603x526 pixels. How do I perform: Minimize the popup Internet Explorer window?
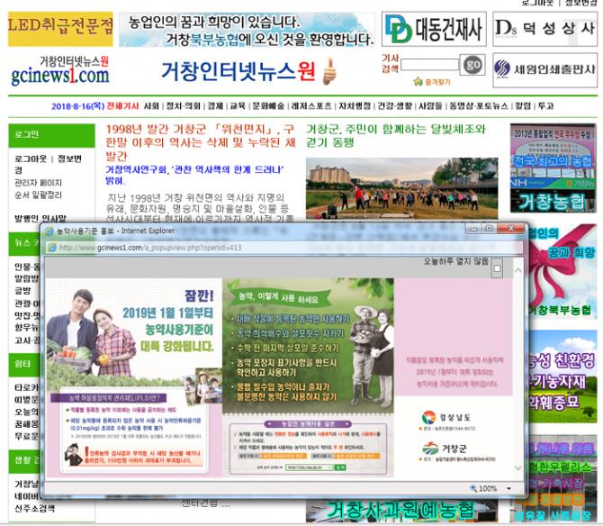[x=473, y=229]
